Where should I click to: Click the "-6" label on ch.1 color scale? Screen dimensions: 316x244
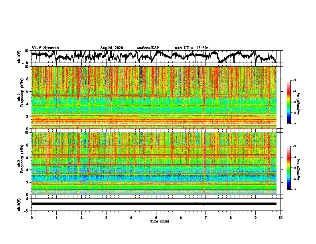tap(294, 113)
